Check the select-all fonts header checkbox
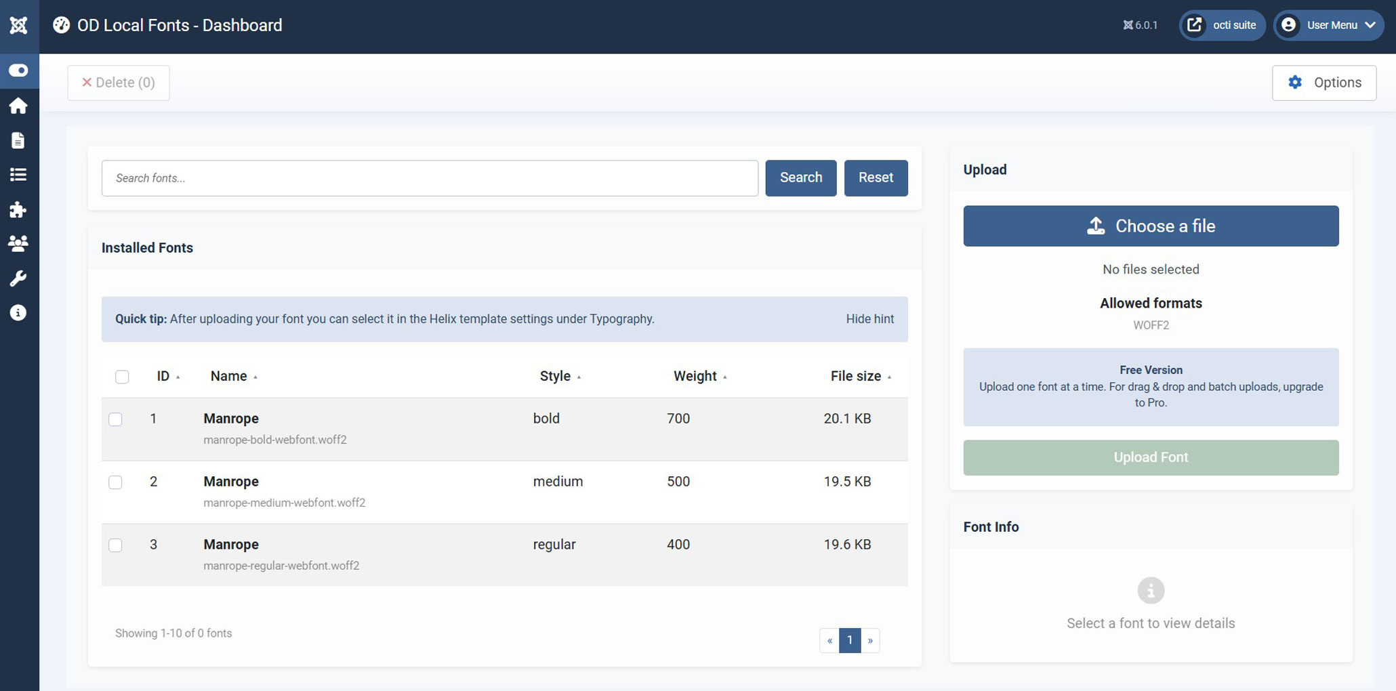 (x=122, y=377)
